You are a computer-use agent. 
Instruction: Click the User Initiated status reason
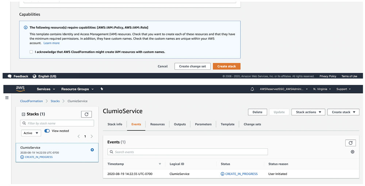pyautogui.click(x=277, y=174)
